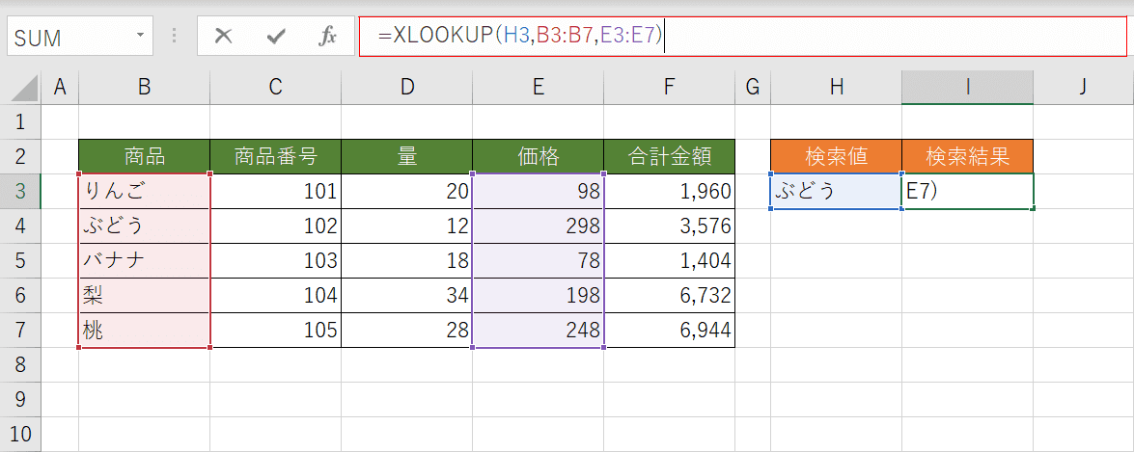Select the 梨 cell
The height and width of the screenshot is (452, 1134).
coord(145,295)
